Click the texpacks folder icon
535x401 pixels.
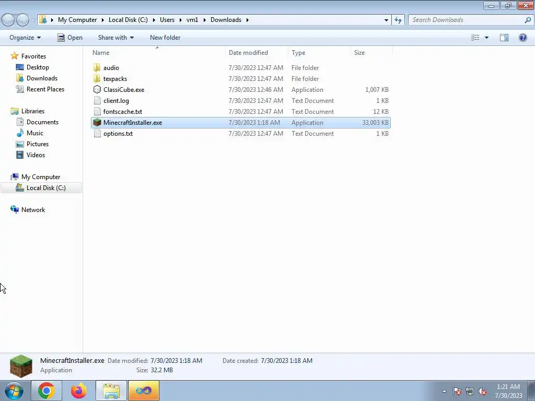point(97,78)
